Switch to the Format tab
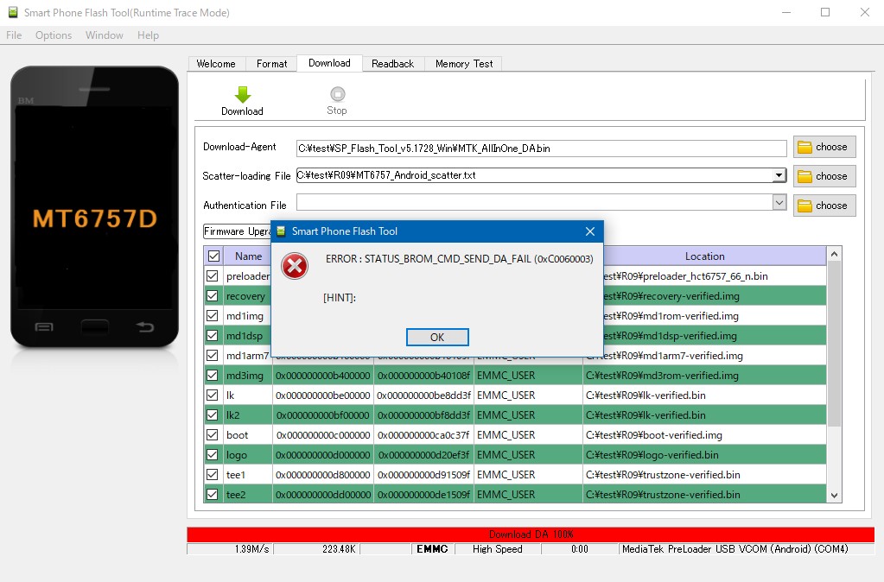This screenshot has width=884, height=582. coord(271,64)
